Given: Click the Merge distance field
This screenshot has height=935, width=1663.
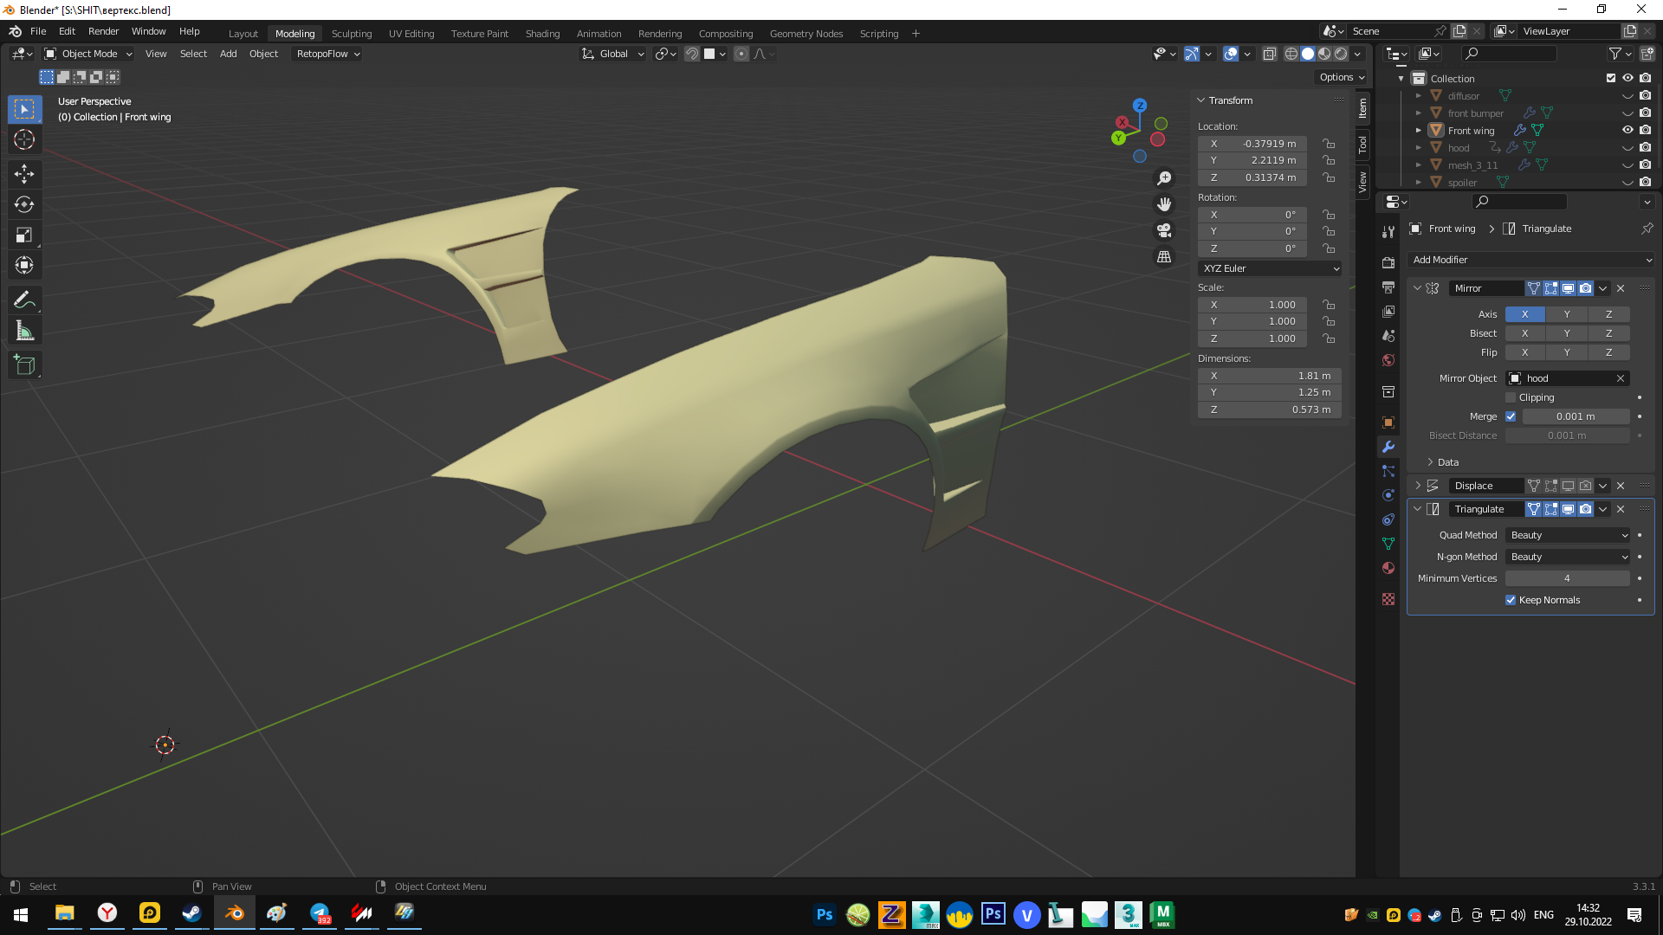Looking at the screenshot, I should tap(1575, 416).
